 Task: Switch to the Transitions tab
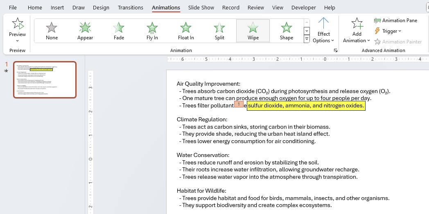coord(131,8)
